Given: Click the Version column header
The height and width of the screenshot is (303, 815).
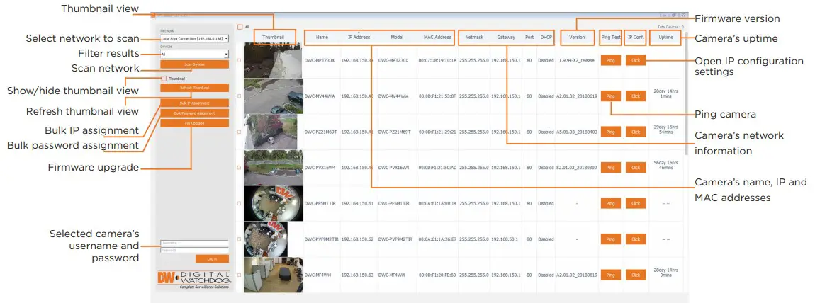Looking at the screenshot, I should (576, 38).
